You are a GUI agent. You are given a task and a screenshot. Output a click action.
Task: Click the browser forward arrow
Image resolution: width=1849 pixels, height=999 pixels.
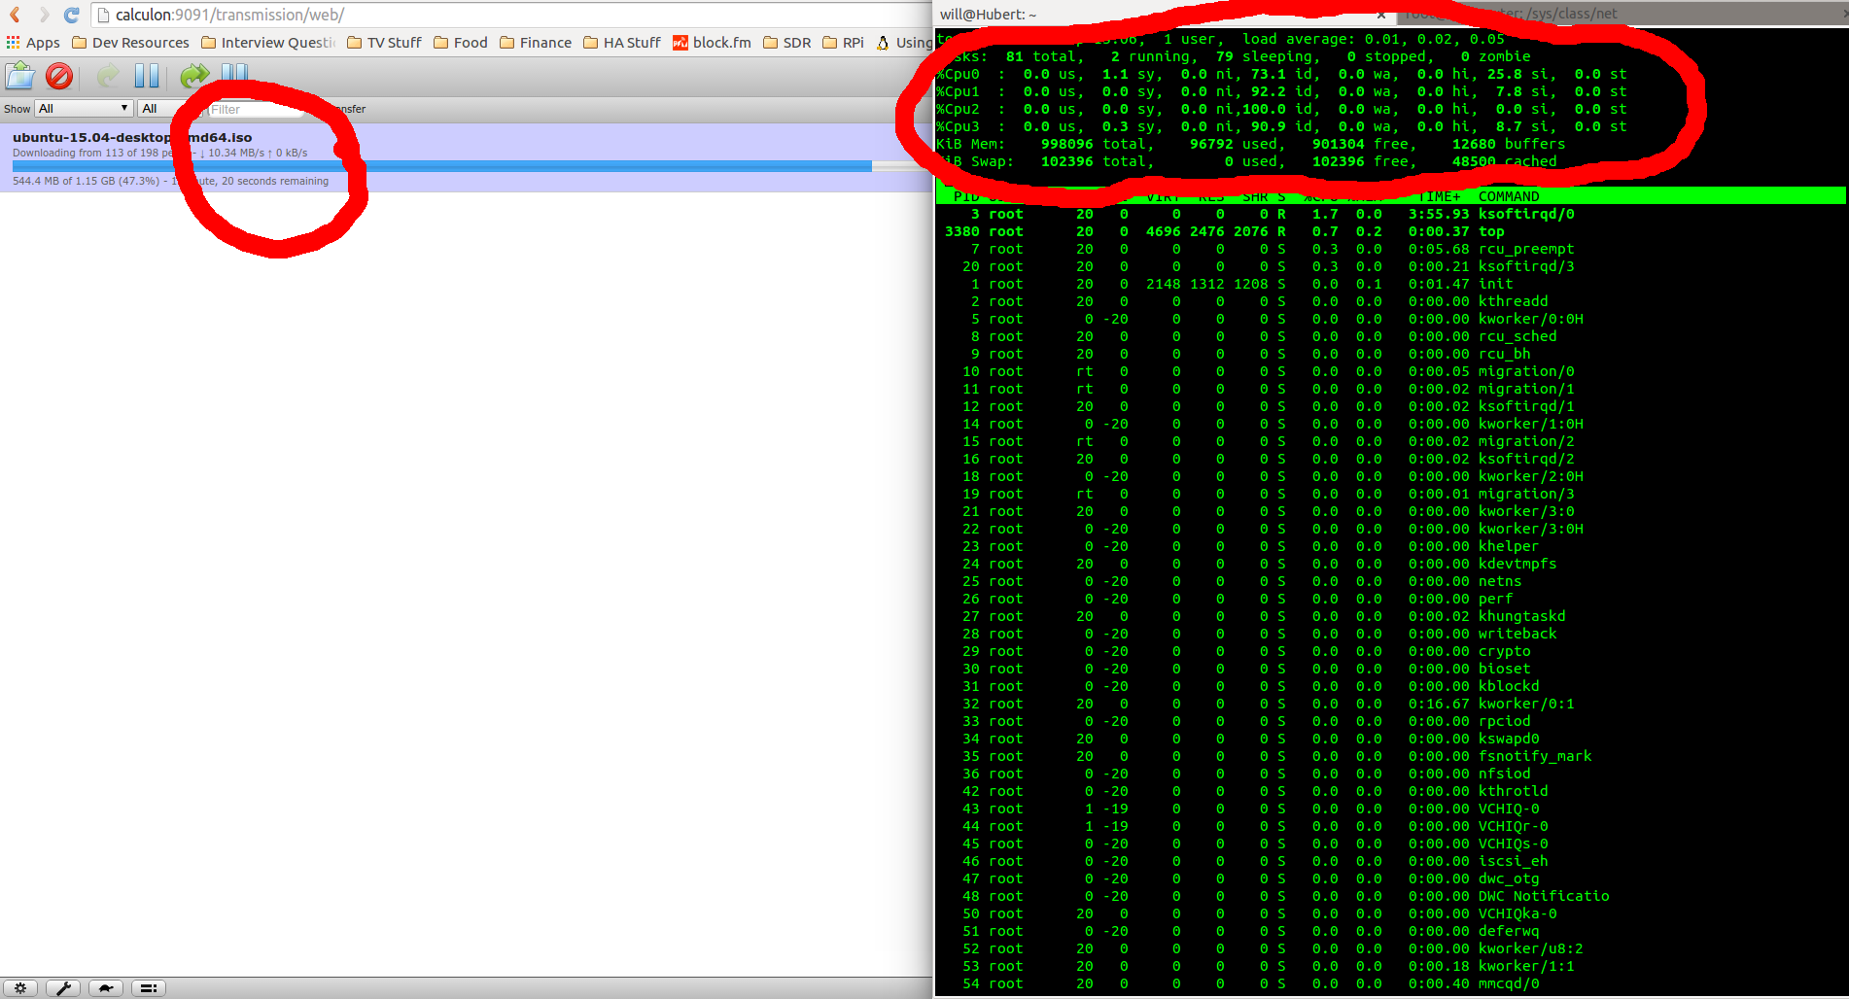(x=44, y=15)
